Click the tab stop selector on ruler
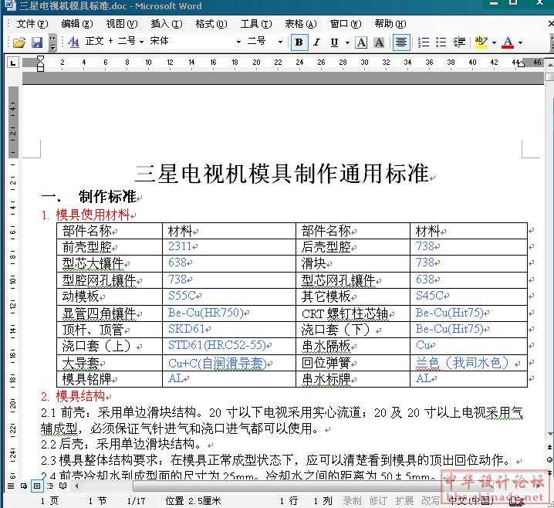Screen dimensions: 554x508 click(13, 63)
